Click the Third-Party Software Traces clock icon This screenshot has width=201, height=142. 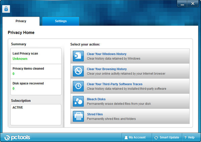point(78,86)
